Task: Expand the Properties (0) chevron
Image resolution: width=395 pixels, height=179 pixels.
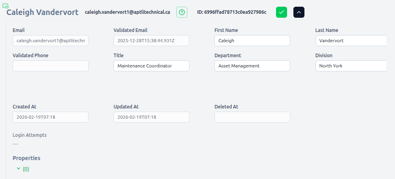Action: point(18,169)
